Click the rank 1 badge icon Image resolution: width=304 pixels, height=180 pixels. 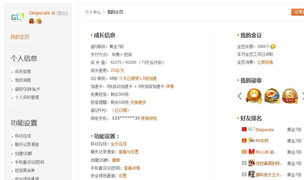pyautogui.click(x=244, y=129)
